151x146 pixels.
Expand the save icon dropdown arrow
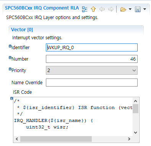pos(145,9)
